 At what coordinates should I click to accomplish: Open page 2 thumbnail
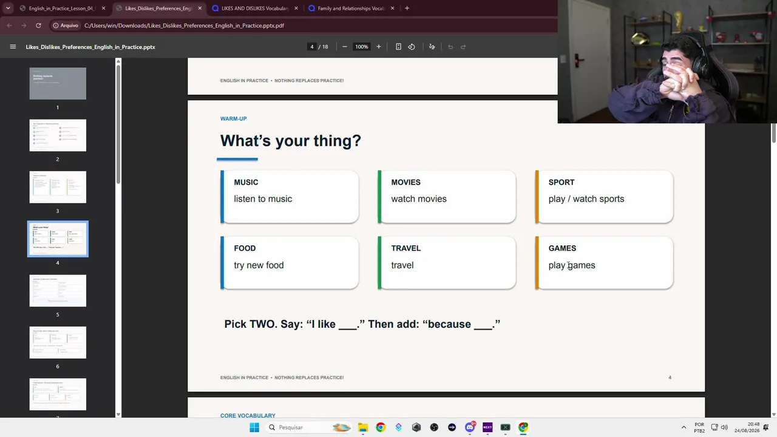(x=58, y=135)
